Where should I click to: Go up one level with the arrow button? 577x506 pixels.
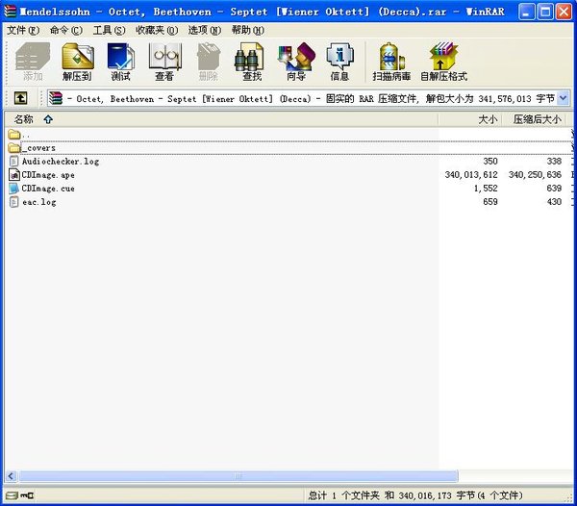point(20,98)
